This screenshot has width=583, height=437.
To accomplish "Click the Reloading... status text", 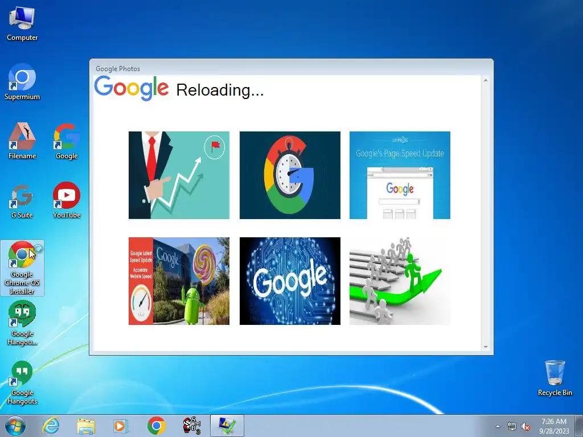I will [220, 90].
